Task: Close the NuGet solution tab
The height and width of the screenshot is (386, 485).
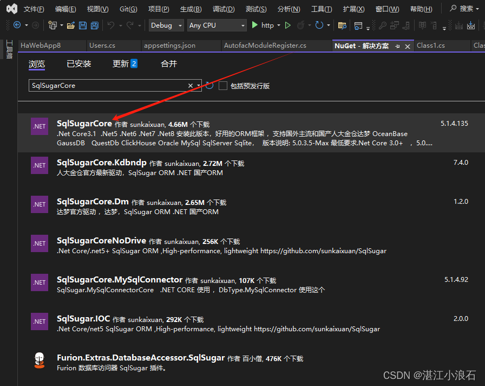Action: pos(408,47)
